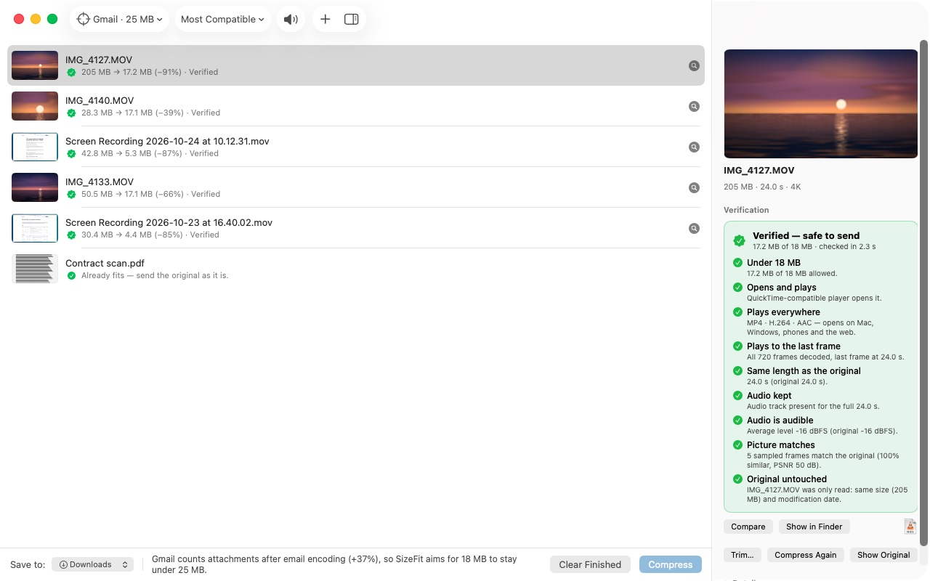
Task: Click magnifier icon for Screen Recording 16.40.02
Action: tap(694, 229)
